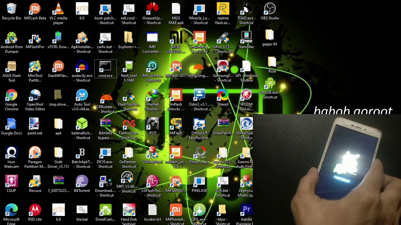Open BitTorrent client
Screen dimensions: 401x225
[82, 182]
